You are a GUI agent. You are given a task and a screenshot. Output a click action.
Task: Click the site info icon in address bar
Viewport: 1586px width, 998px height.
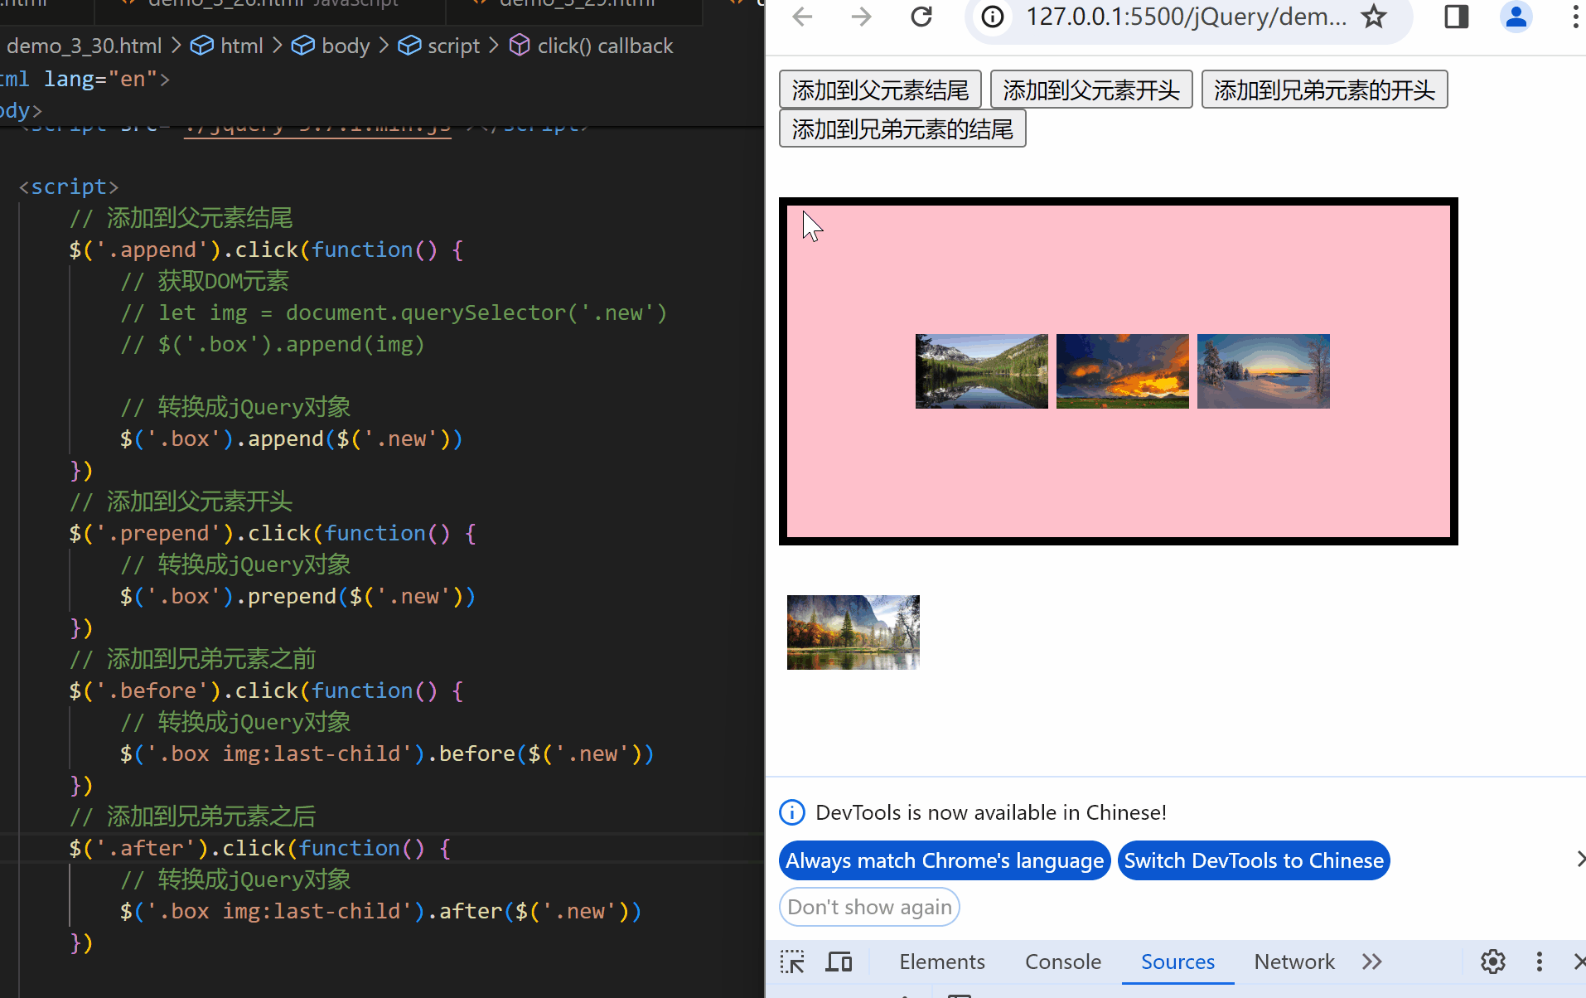tap(993, 16)
